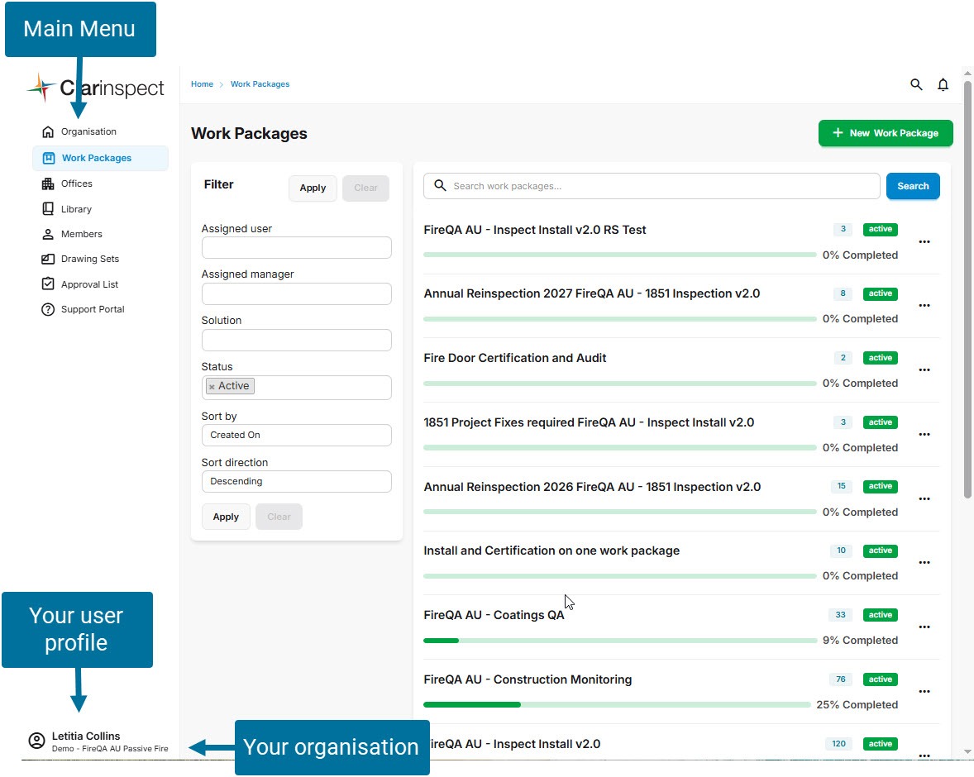Viewport: 974px width, 777px height.
Task: Click the Approval List checkmark icon
Action: [48, 284]
